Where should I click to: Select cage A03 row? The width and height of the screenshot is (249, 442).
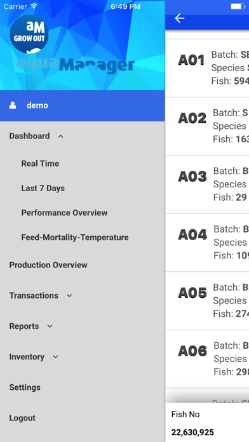click(x=207, y=184)
